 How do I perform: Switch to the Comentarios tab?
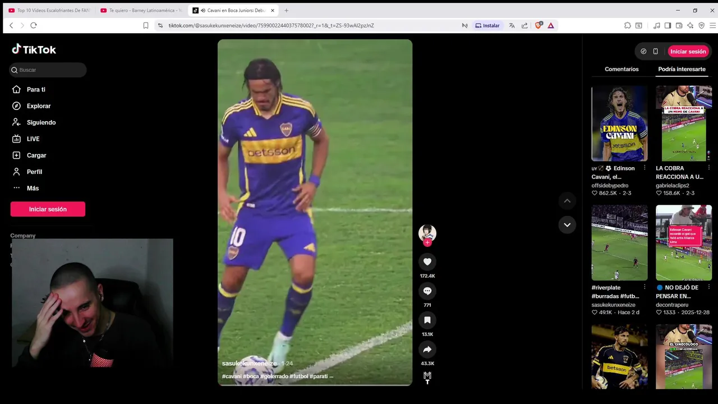point(622,69)
